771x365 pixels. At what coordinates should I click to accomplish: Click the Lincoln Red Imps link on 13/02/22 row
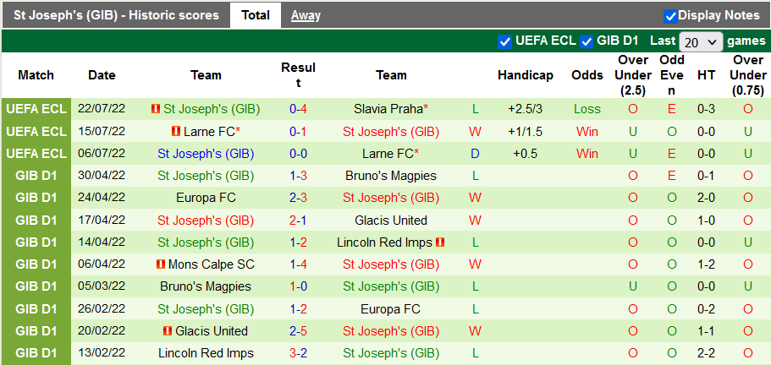[206, 353]
